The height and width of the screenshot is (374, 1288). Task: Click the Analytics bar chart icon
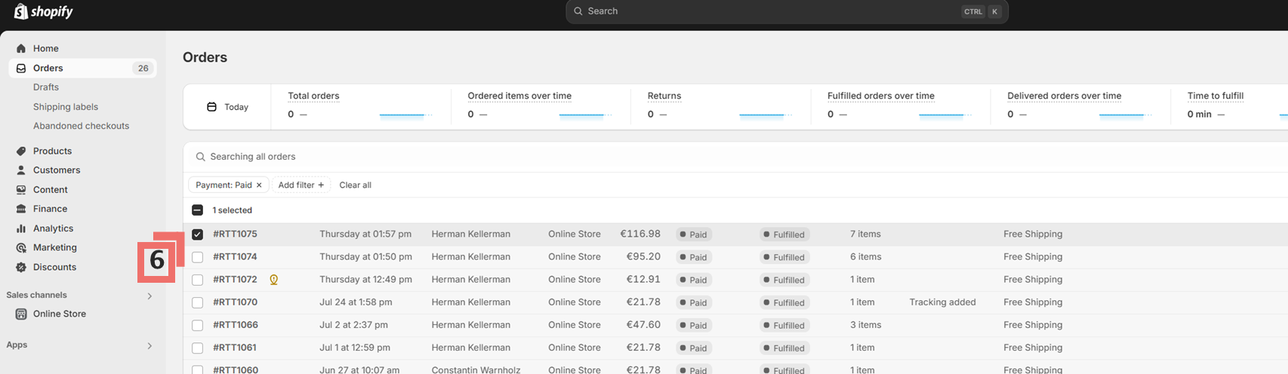[21, 228]
